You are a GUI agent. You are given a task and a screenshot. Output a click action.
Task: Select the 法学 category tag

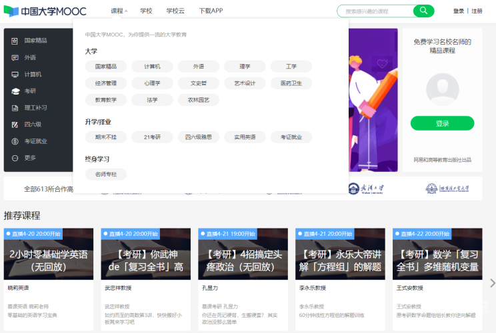coord(152,100)
